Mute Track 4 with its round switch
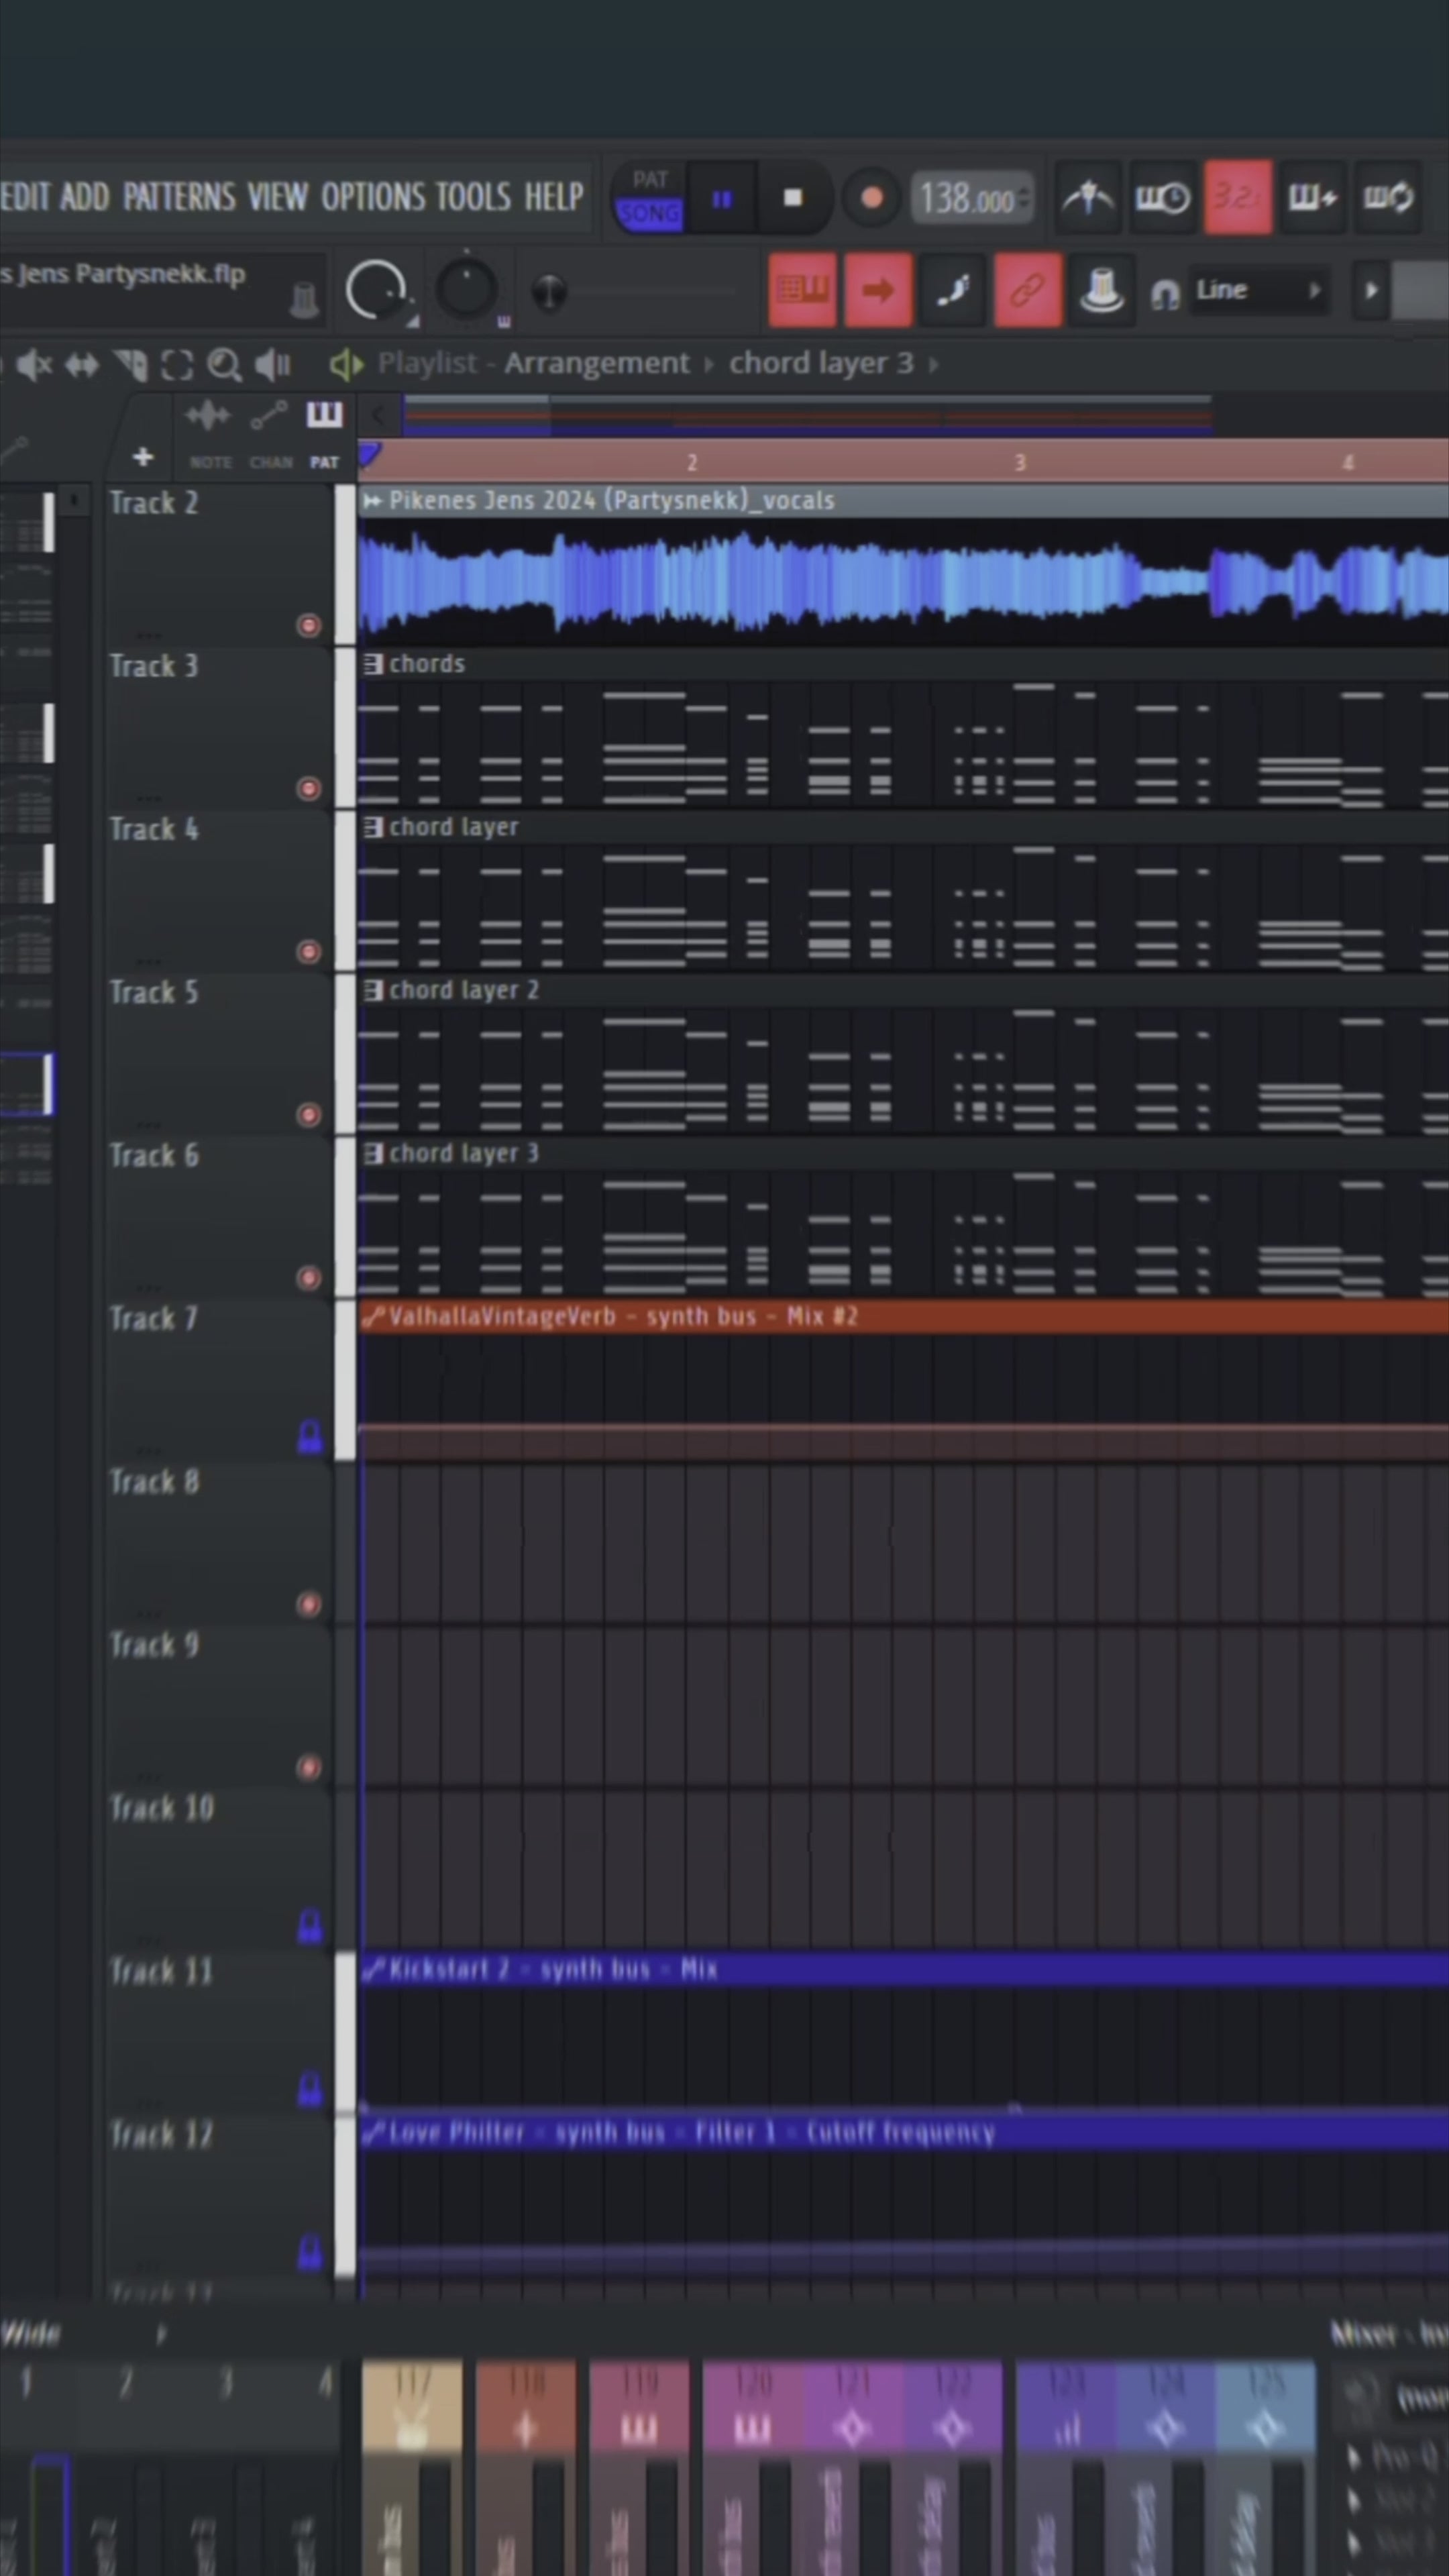This screenshot has width=1449, height=2576. coord(309,951)
